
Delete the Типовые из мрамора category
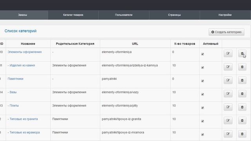(x=242, y=134)
